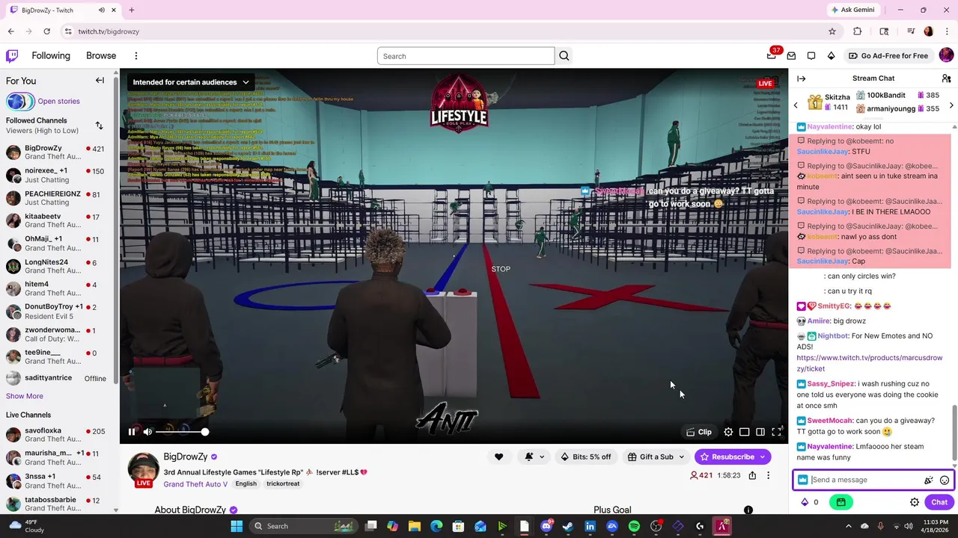This screenshot has height=538, width=958.
Task: Click the purple Chat send button
Action: click(x=939, y=502)
